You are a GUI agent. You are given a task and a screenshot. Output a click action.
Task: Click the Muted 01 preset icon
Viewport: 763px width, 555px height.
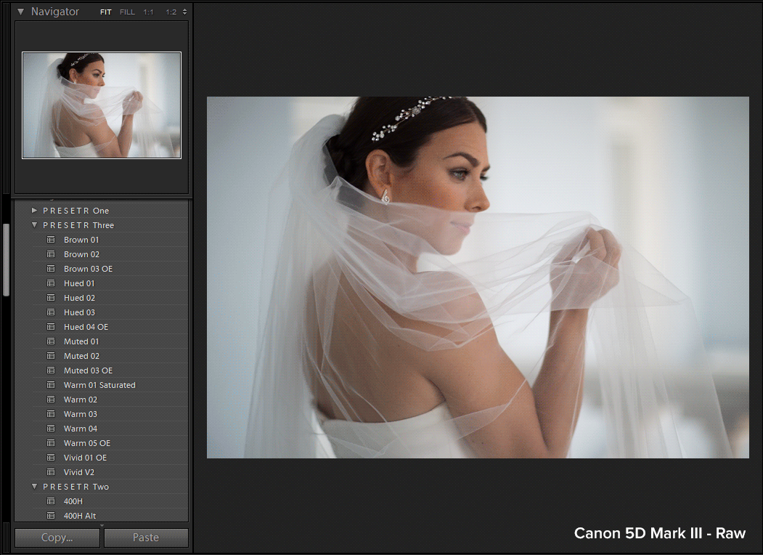pyautogui.click(x=50, y=341)
